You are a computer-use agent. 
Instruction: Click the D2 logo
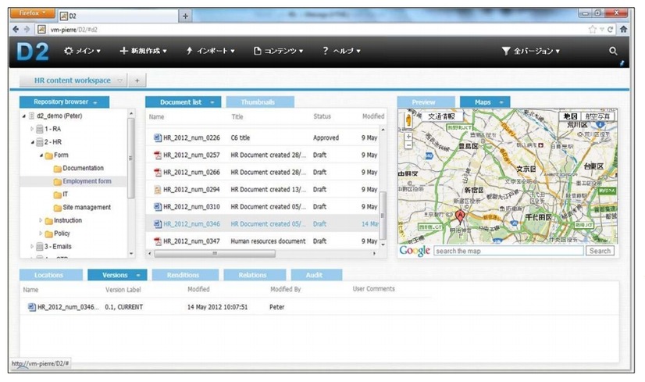pos(32,51)
